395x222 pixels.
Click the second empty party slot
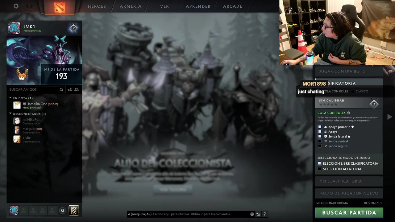(x=33, y=210)
